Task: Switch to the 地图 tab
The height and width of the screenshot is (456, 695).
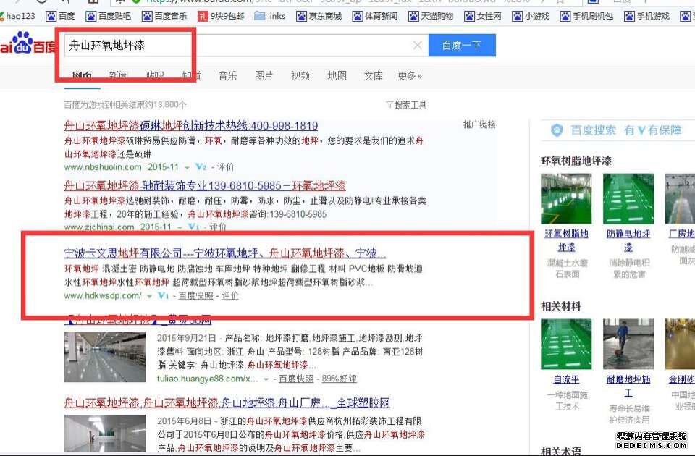Action: tap(337, 76)
